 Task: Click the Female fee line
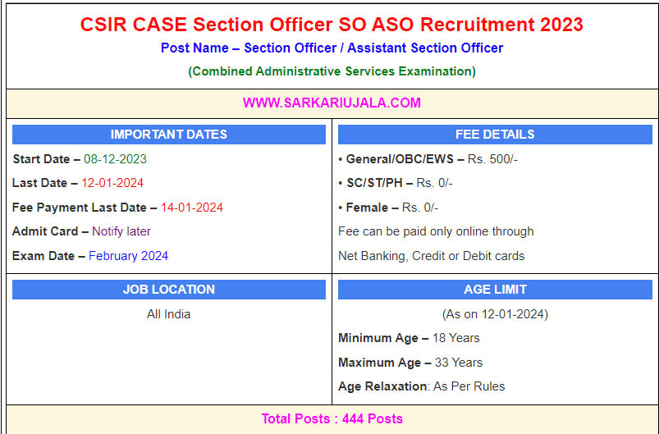388,208
